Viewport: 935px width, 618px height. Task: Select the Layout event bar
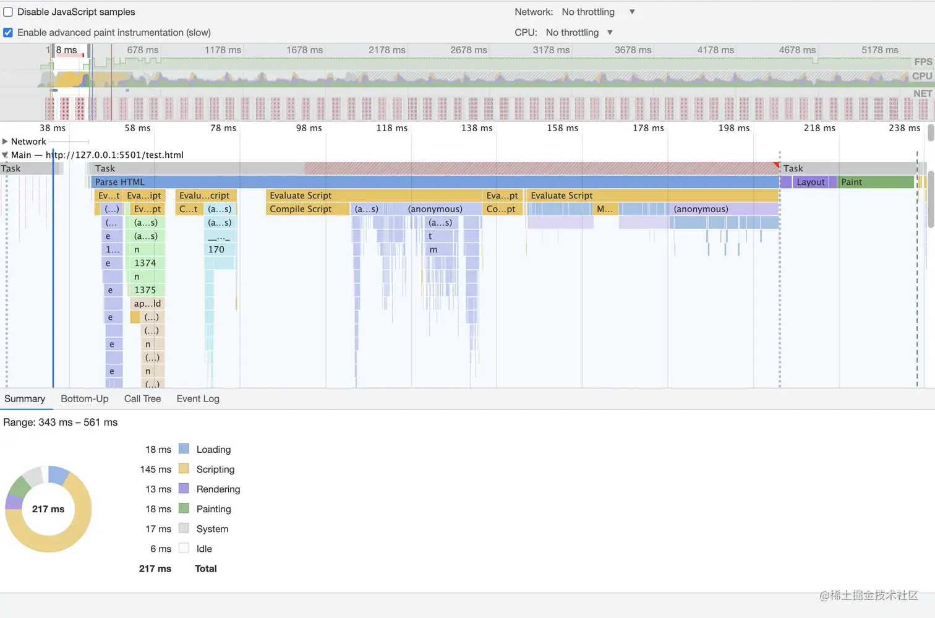(809, 182)
